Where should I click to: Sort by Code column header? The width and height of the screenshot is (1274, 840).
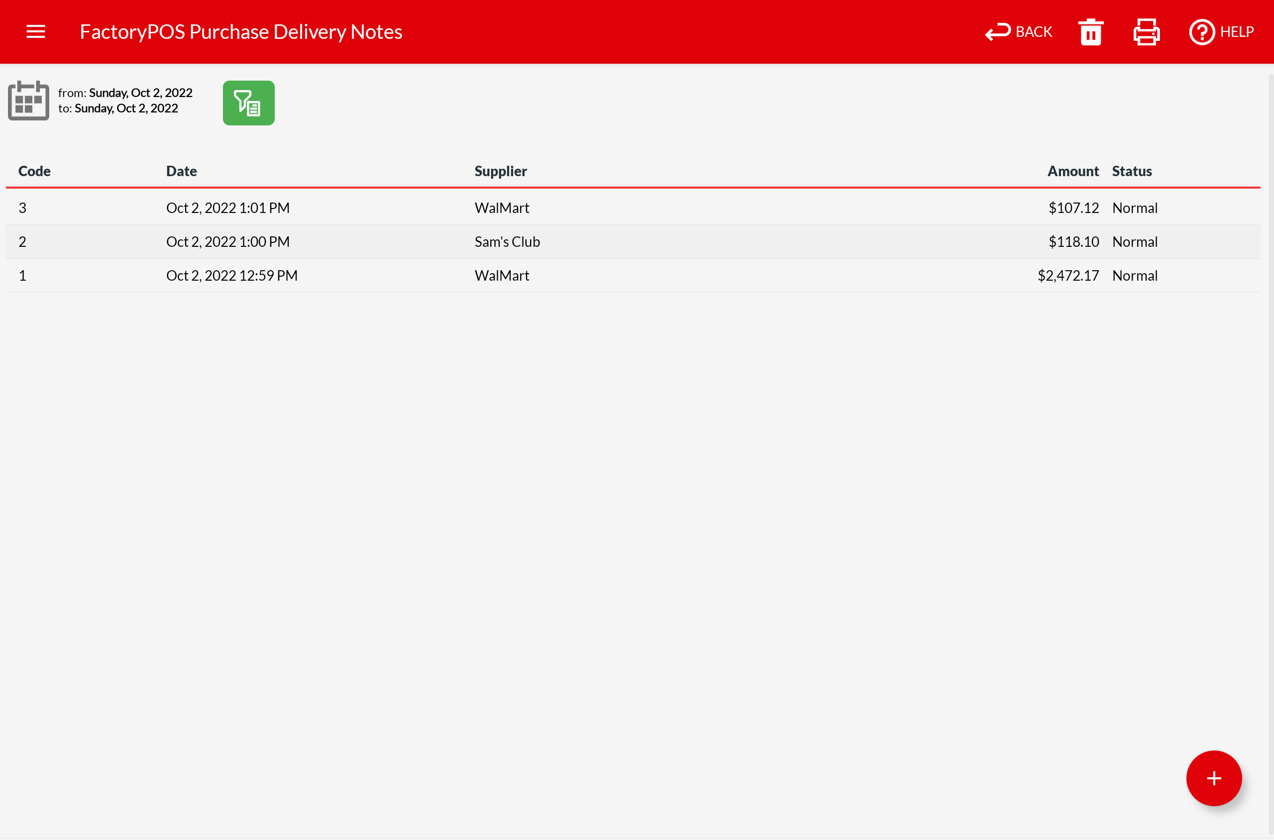click(x=34, y=171)
